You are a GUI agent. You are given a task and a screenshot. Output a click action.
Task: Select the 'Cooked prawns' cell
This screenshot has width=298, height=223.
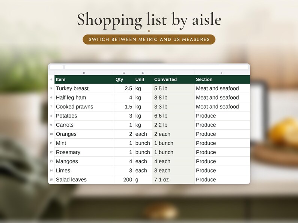click(84, 107)
